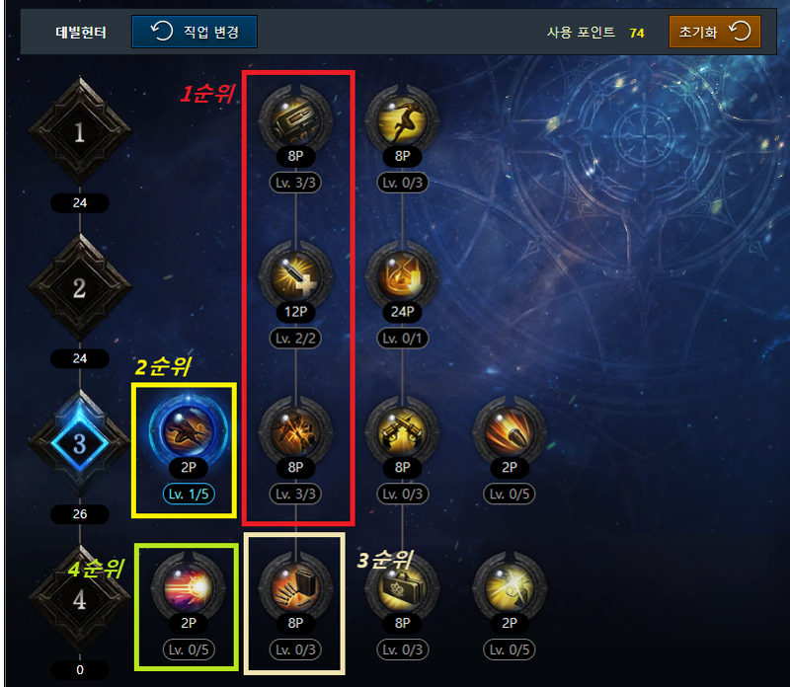Click the Lv. 1/5 level indicator
This screenshot has width=790, height=687.
click(x=189, y=495)
